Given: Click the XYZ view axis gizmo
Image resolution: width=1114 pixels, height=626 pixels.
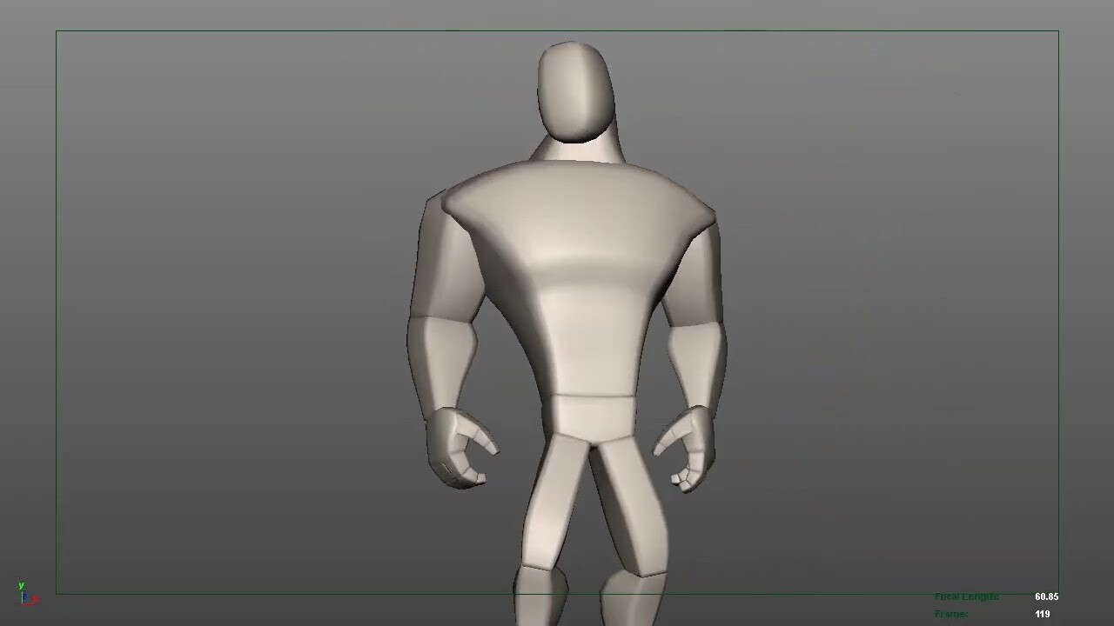Looking at the screenshot, I should pos(27,595).
